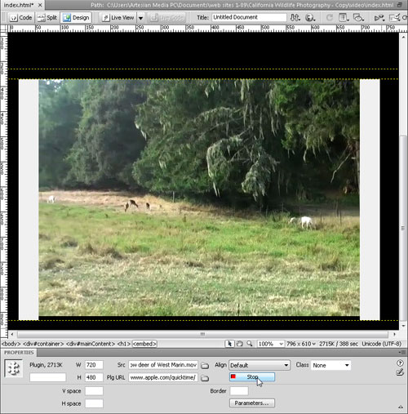Toggle Live View on
The image size is (408, 414).
pyautogui.click(x=118, y=18)
